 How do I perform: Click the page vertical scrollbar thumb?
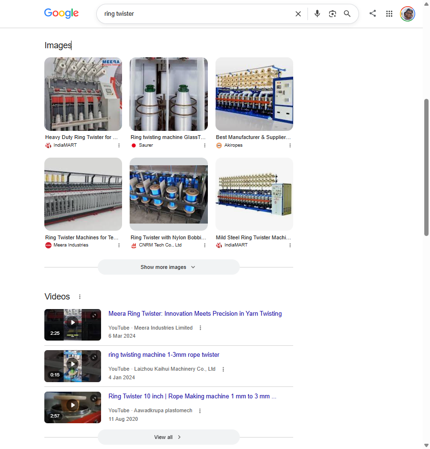426,168
